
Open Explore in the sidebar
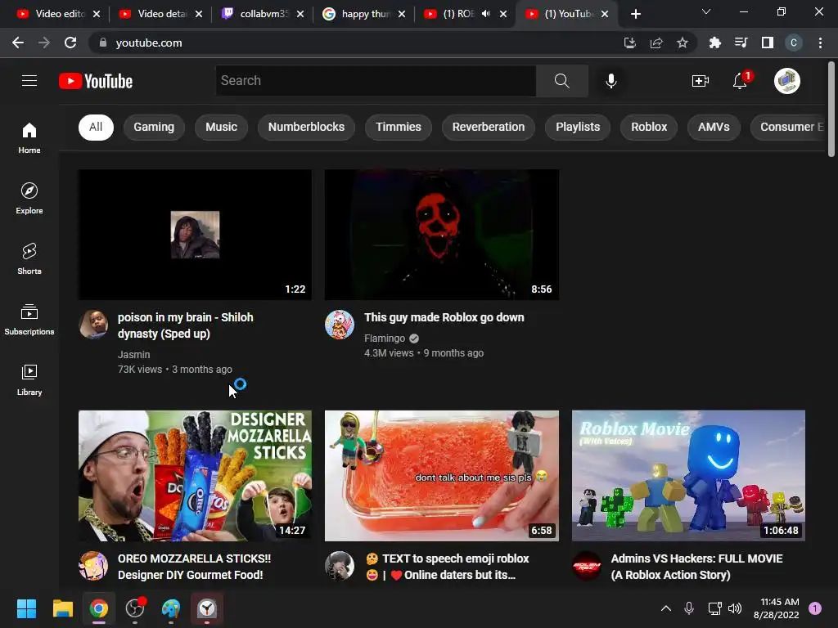[x=29, y=198]
